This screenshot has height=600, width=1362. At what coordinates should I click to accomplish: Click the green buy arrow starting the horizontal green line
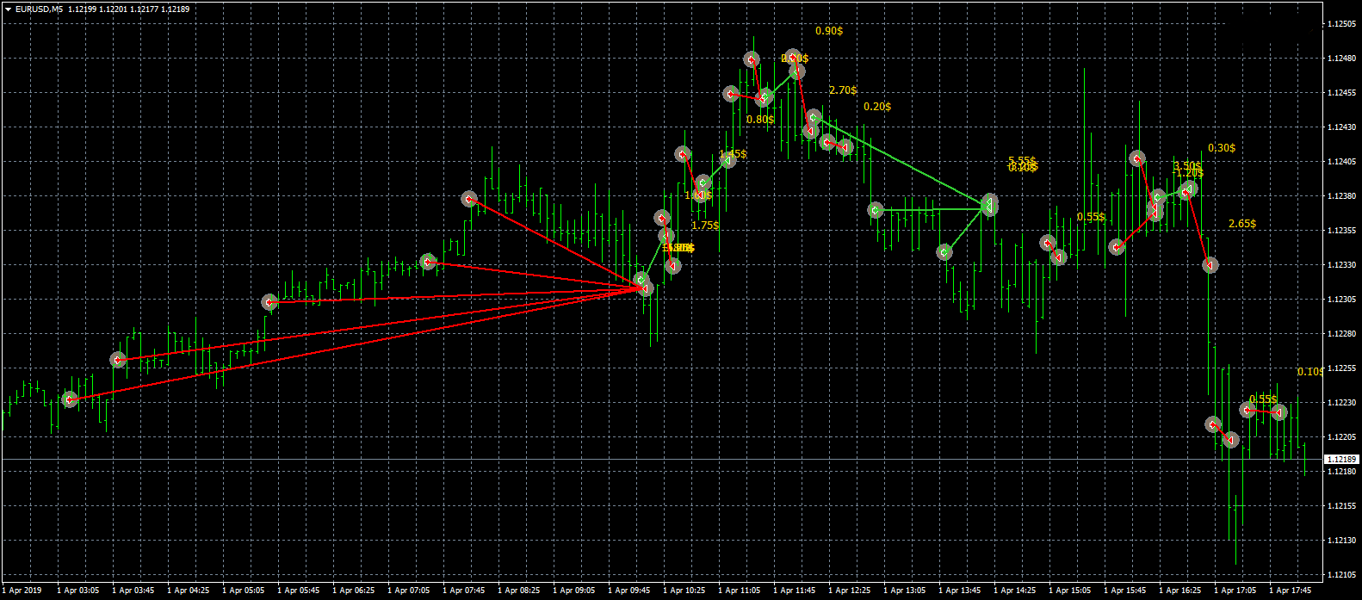pyautogui.click(x=876, y=210)
